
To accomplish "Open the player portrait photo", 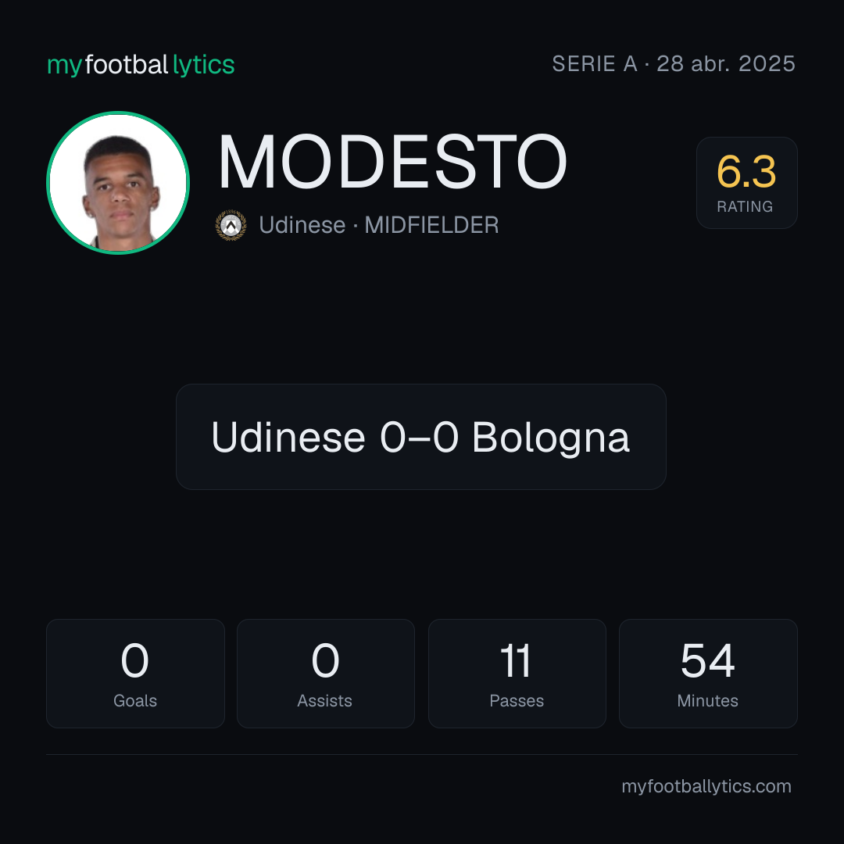I will click(x=118, y=183).
